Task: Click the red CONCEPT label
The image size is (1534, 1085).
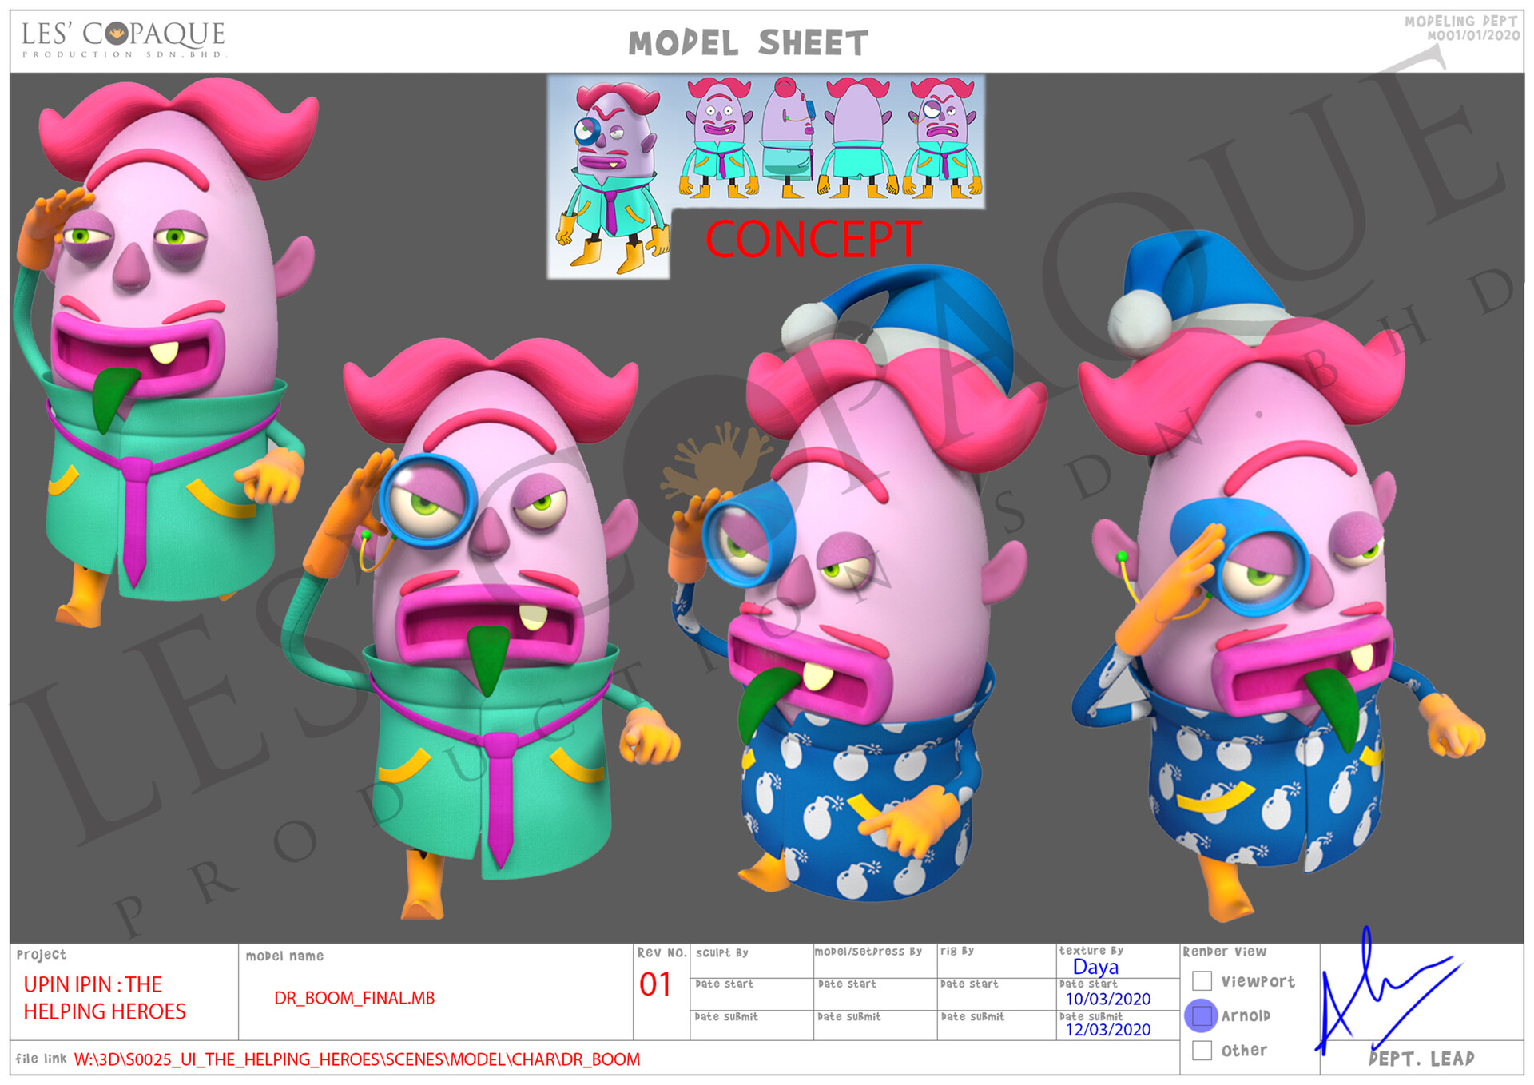Action: 813,240
